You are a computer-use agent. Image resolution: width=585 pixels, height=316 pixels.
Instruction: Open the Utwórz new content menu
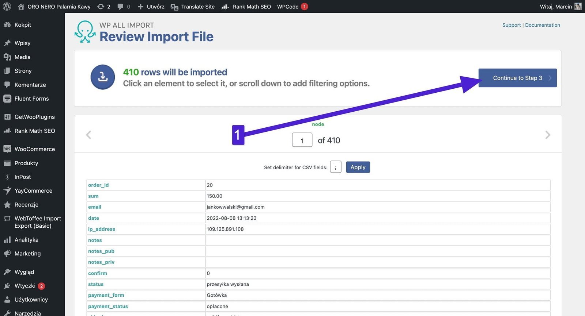click(151, 7)
